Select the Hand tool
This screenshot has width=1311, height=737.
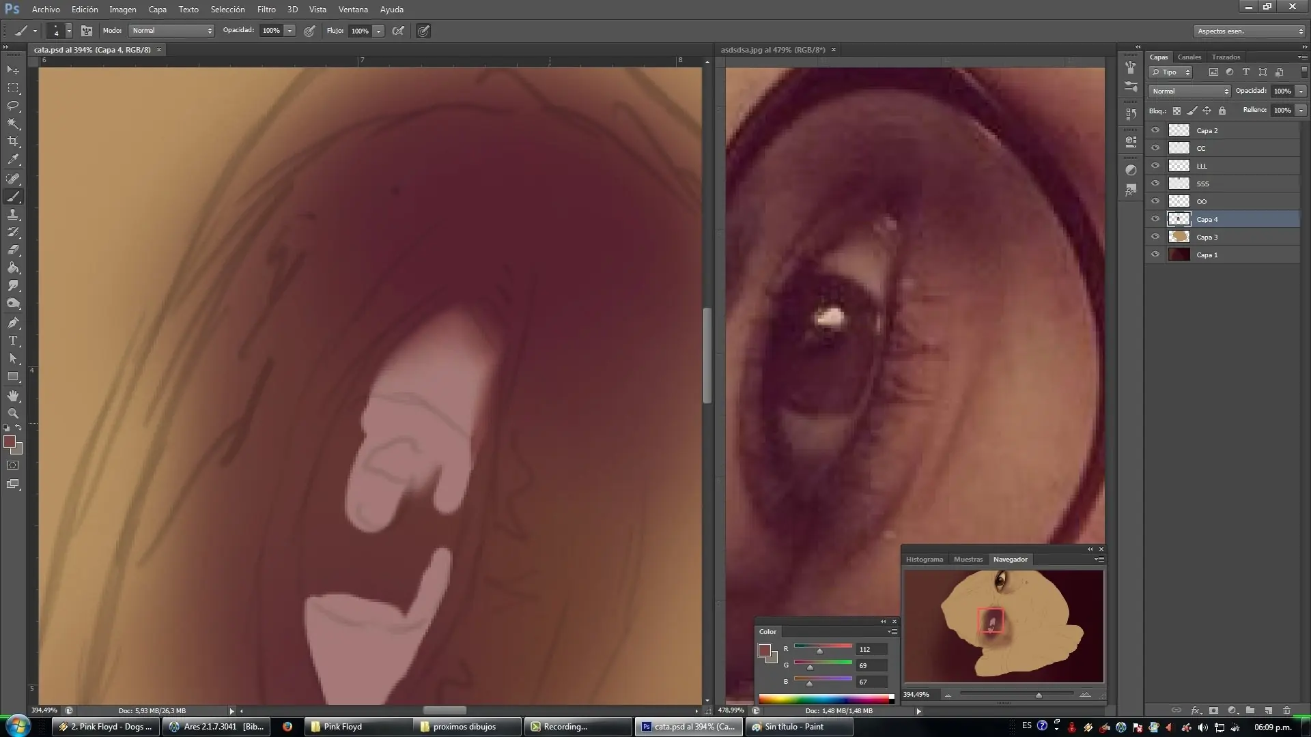click(x=13, y=396)
